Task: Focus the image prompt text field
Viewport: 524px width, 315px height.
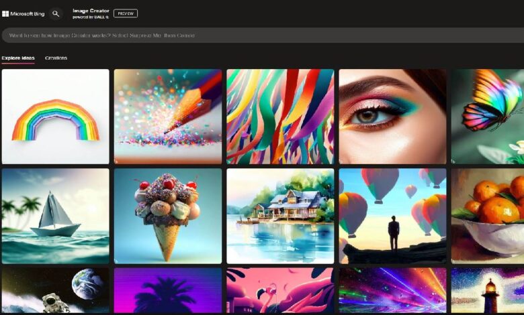Action: click(262, 35)
